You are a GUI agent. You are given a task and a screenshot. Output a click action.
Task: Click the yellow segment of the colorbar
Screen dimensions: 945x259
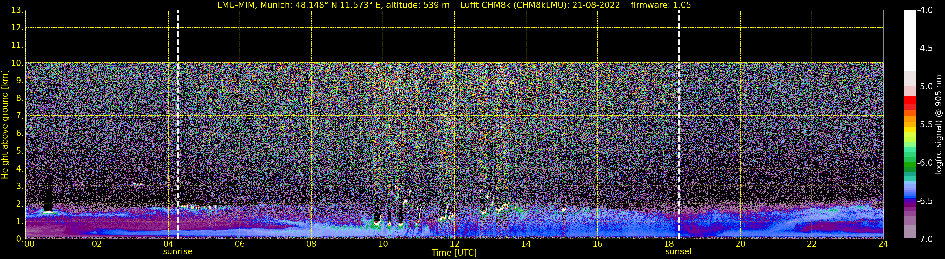(910, 130)
